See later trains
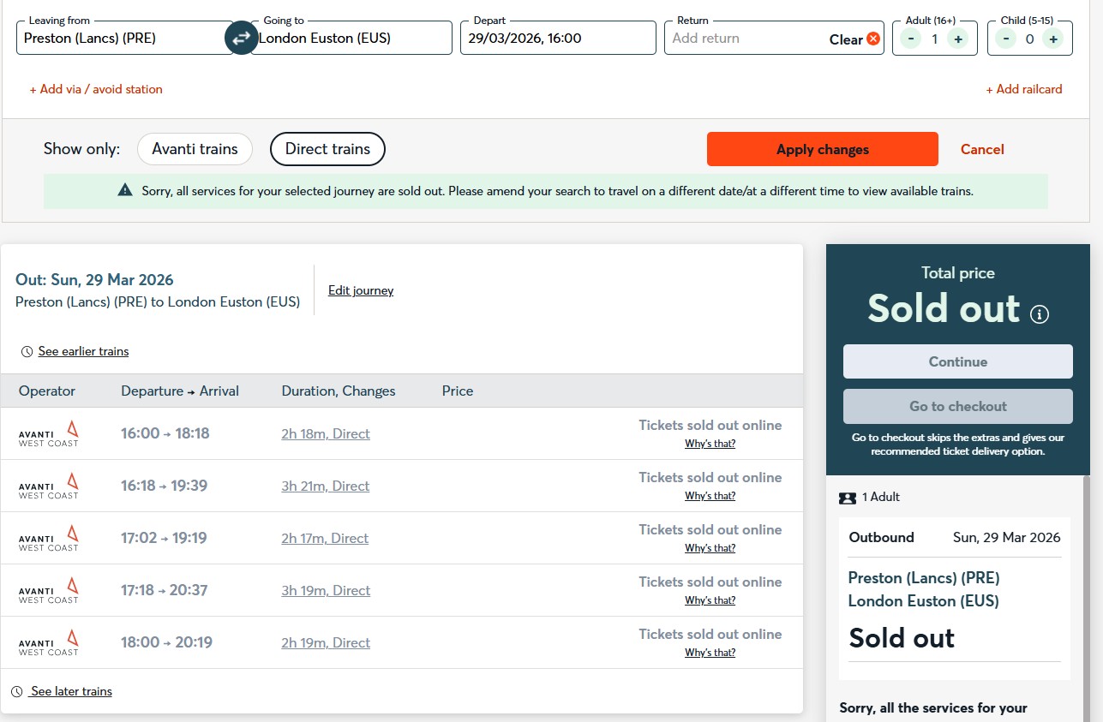 click(71, 691)
